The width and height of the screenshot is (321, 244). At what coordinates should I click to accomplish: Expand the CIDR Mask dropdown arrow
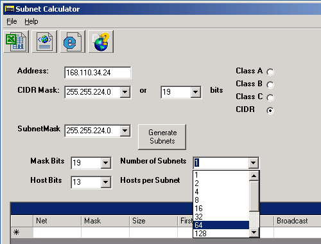pyautogui.click(x=125, y=92)
